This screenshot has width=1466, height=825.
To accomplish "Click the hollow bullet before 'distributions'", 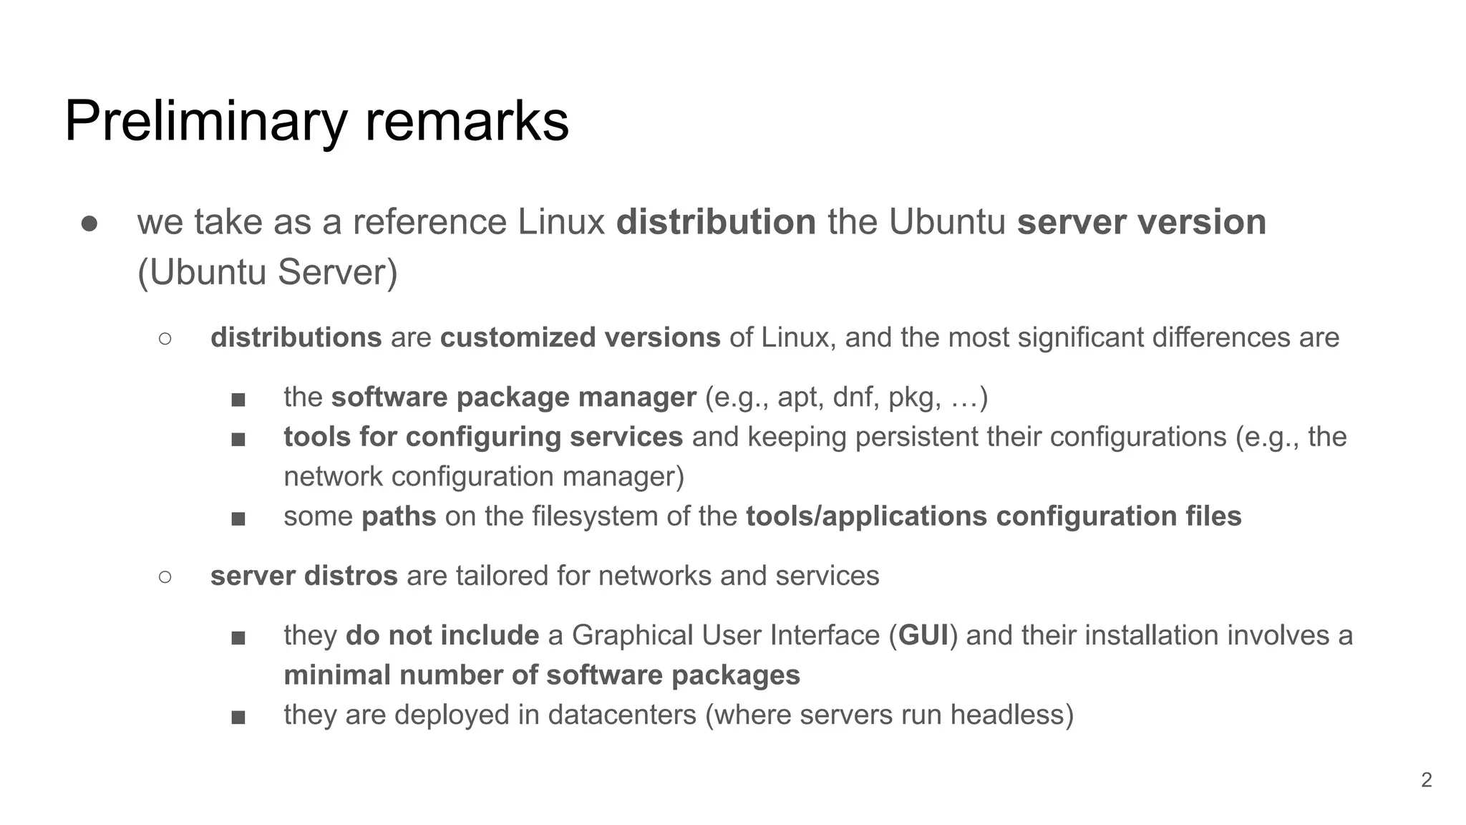I will tap(165, 339).
